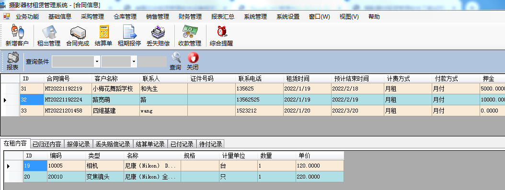Click end date 2022/3/20 cell

(x=357, y=111)
